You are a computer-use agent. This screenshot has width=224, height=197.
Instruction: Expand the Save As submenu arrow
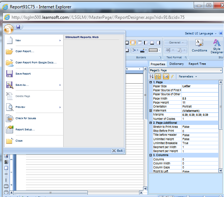(60, 85)
